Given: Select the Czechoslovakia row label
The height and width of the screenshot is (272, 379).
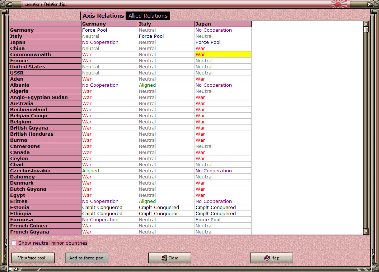Looking at the screenshot, I should coord(45,171).
